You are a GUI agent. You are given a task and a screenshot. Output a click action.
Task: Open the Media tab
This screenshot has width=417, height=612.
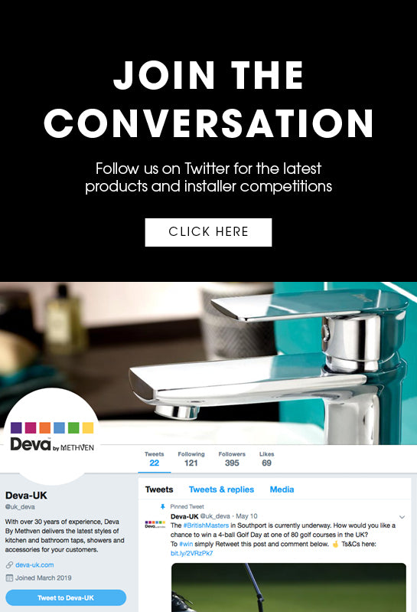pyautogui.click(x=282, y=489)
